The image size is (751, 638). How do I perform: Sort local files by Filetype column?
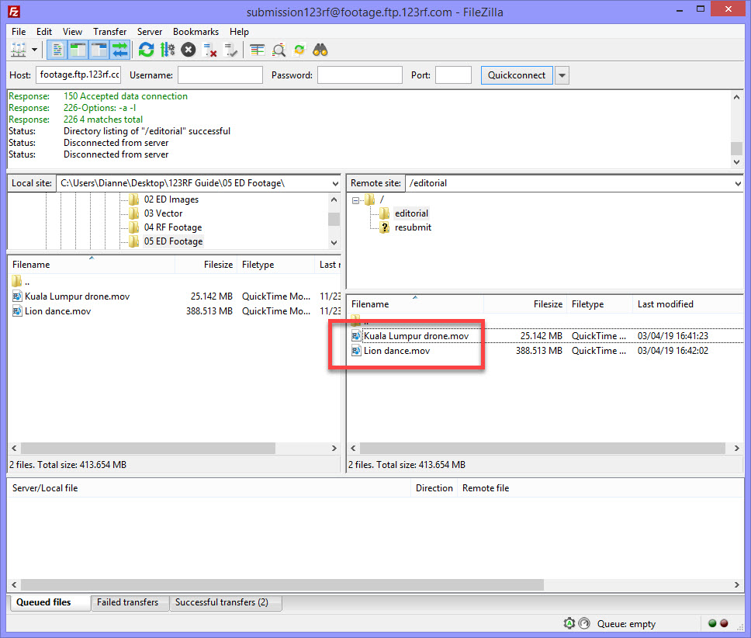pos(275,265)
